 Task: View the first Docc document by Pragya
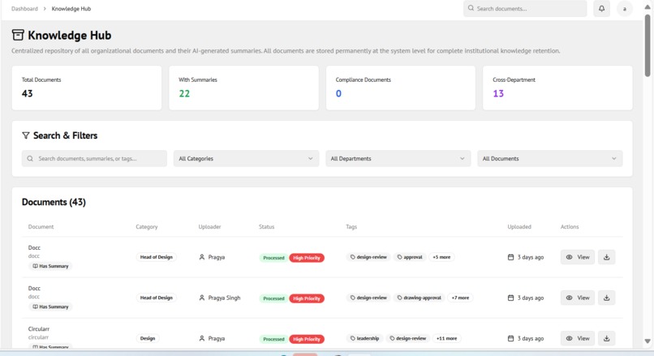pos(578,257)
